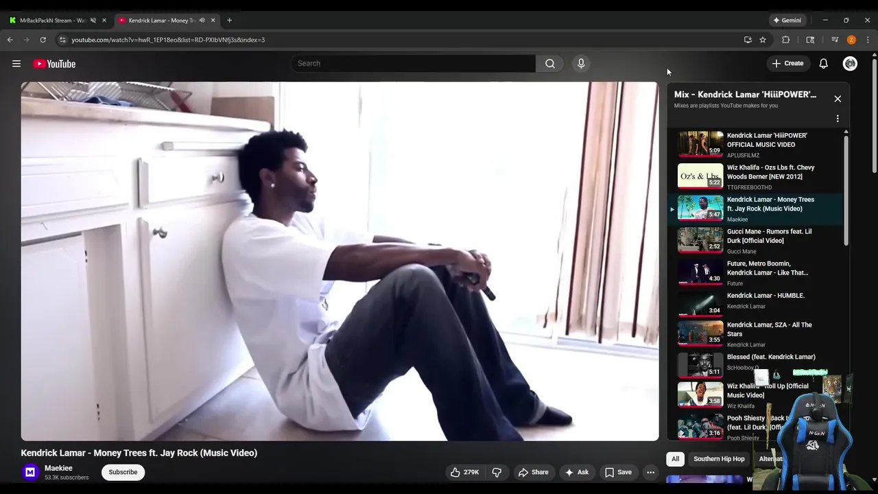The height and width of the screenshot is (494, 878).
Task: Install app icon in address bar
Action: coord(748,40)
